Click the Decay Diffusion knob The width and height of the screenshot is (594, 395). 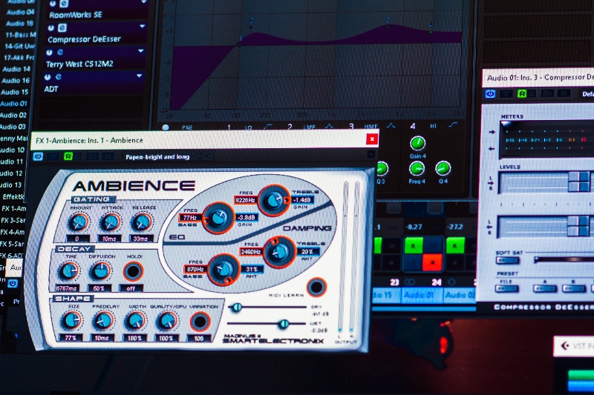100,271
